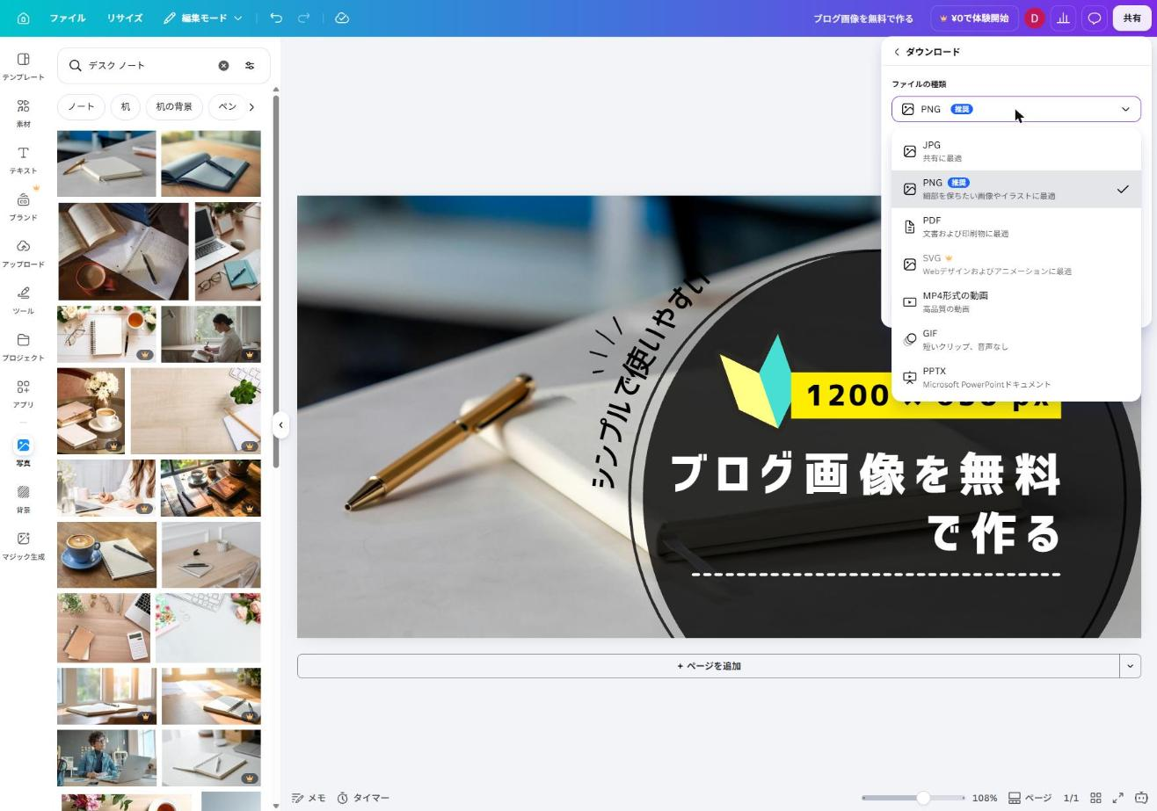Open search filter options
Screen dimensions: 1157x811
click(x=250, y=65)
